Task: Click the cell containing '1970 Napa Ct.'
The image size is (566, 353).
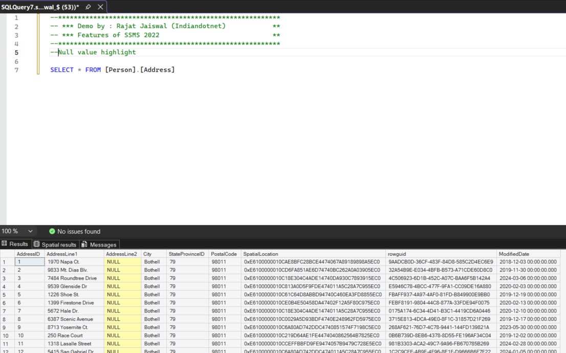Action: tap(63, 262)
